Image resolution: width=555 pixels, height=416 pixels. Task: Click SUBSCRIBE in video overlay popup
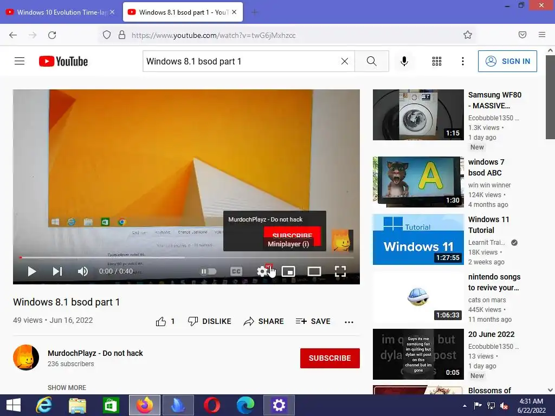[292, 236]
